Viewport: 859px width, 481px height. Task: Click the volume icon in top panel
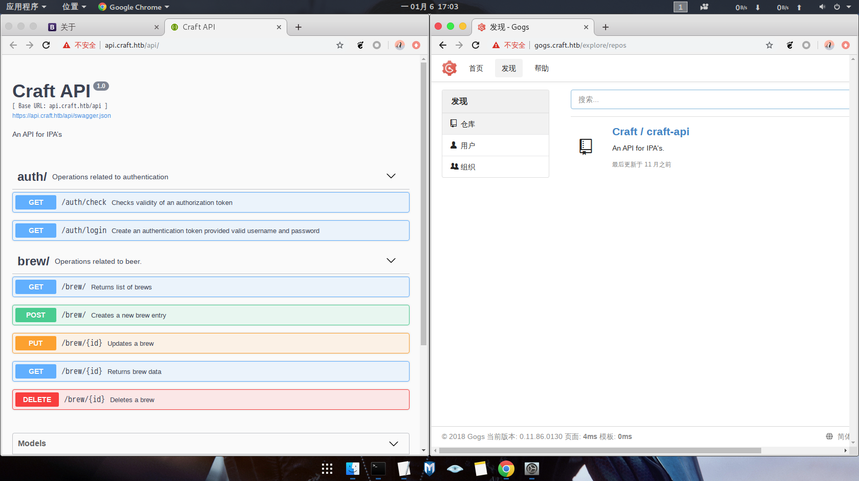pyautogui.click(x=822, y=7)
